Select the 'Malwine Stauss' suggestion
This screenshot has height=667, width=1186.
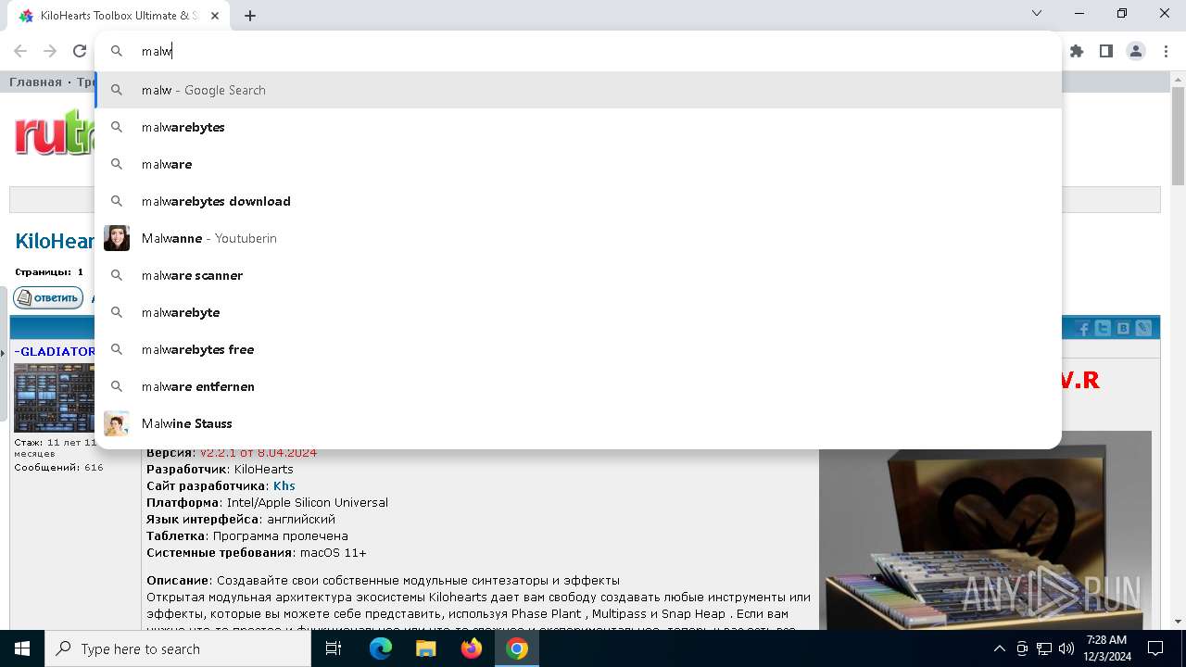coord(578,423)
